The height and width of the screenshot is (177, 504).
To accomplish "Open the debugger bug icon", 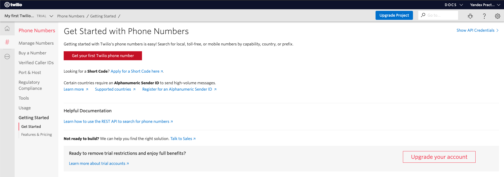I will coord(470,16).
